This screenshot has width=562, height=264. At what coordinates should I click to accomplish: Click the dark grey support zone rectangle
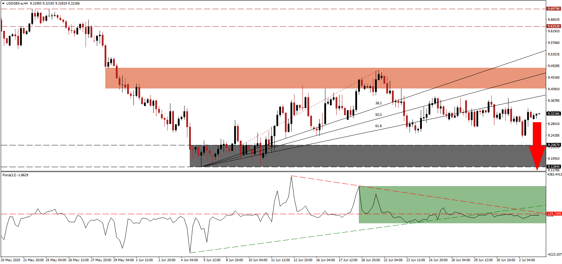[x=352, y=156]
